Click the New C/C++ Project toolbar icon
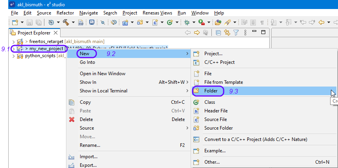The height and width of the screenshot is (168, 338). [125, 22]
